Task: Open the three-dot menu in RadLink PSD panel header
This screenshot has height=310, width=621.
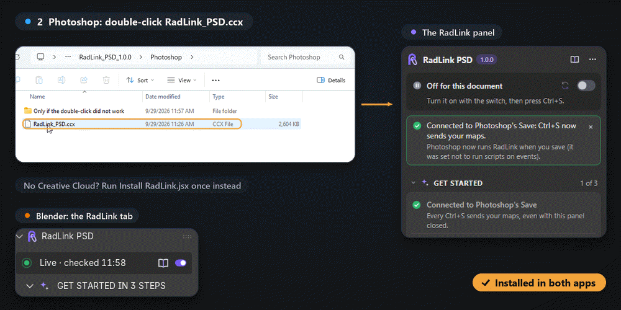Action: (x=592, y=60)
